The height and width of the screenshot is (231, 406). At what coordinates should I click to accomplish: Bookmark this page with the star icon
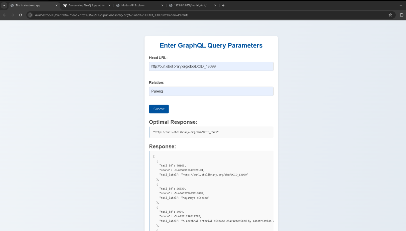[x=390, y=15]
